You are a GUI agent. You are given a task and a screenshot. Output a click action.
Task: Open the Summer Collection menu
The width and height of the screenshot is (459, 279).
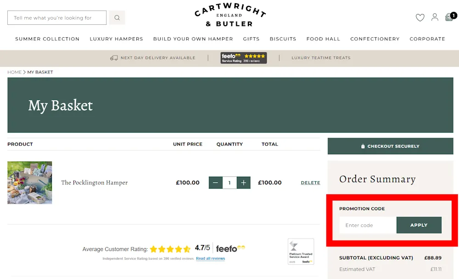point(47,39)
